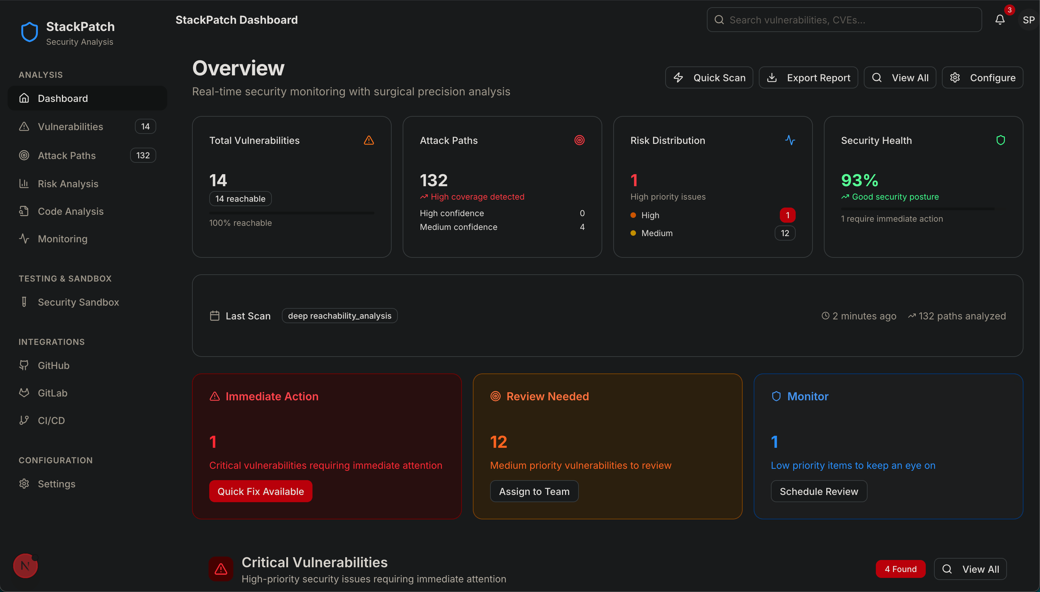Click the High confidence row
1040x592 pixels.
(502, 213)
